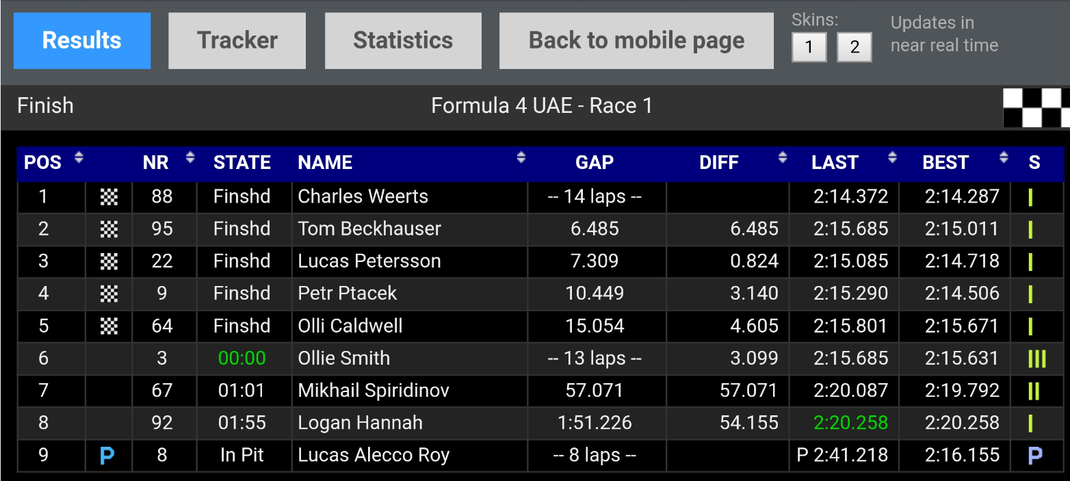Sort drivers using NAME column arrows
This screenshot has height=481, width=1070.
point(521,158)
